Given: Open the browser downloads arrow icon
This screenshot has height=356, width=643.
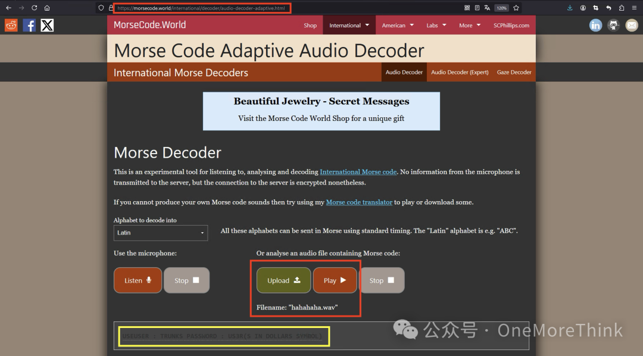Looking at the screenshot, I should coord(570,8).
